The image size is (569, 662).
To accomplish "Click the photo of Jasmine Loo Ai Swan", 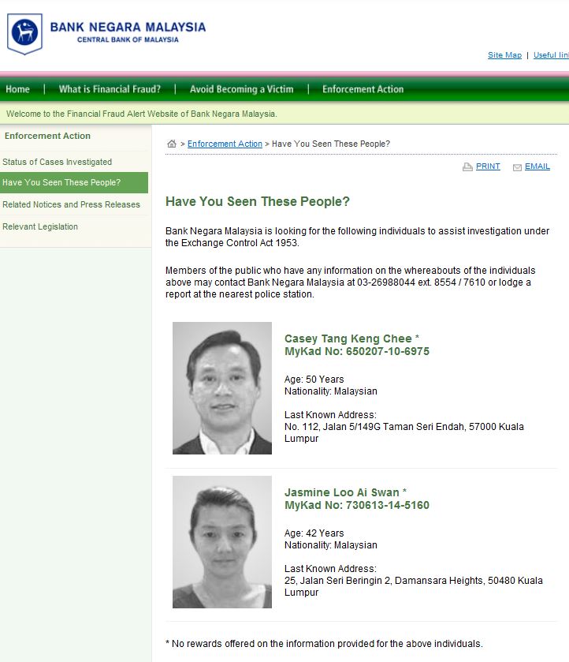I will [222, 542].
